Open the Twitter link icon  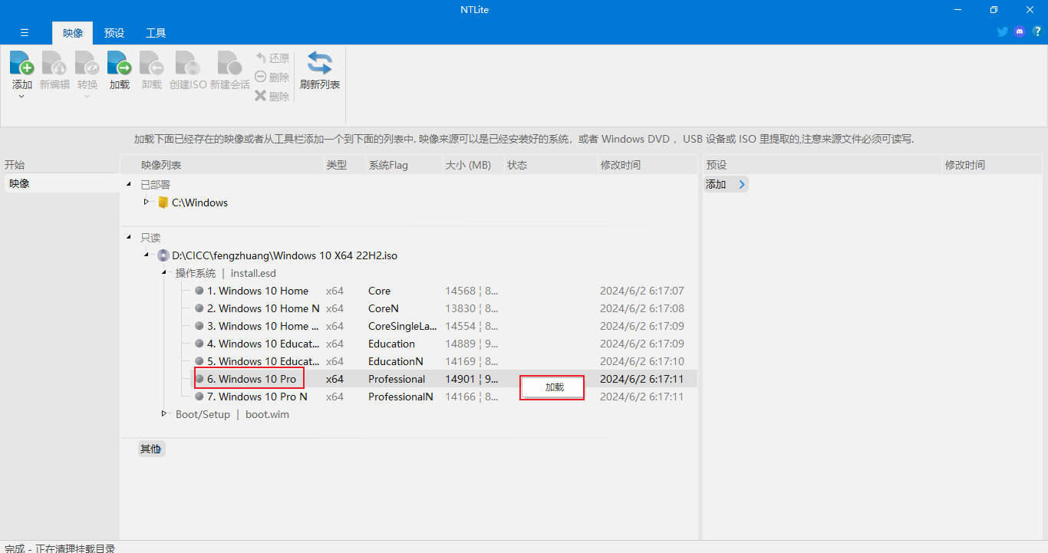pyautogui.click(x=1002, y=32)
